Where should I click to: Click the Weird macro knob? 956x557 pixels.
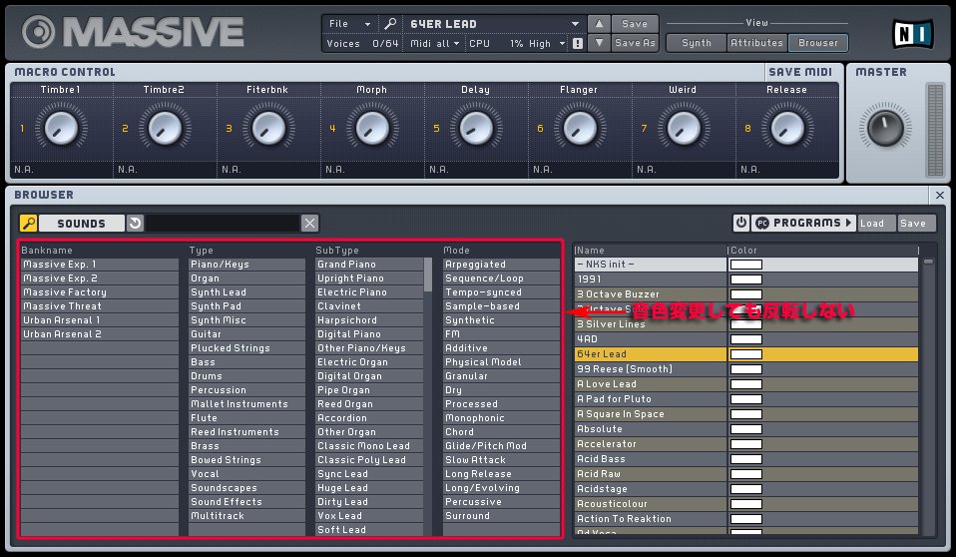pyautogui.click(x=684, y=128)
